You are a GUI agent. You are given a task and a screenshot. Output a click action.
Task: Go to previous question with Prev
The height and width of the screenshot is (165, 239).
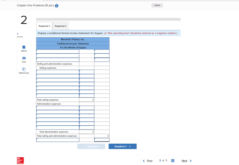click(x=148, y=161)
